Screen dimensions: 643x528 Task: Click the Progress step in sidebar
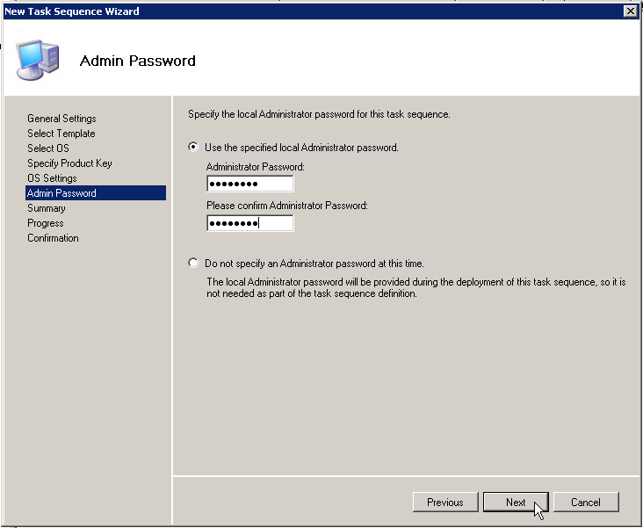click(45, 223)
